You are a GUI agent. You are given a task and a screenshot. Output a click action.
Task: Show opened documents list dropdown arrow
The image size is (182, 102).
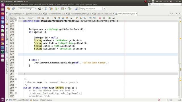tap(176, 14)
